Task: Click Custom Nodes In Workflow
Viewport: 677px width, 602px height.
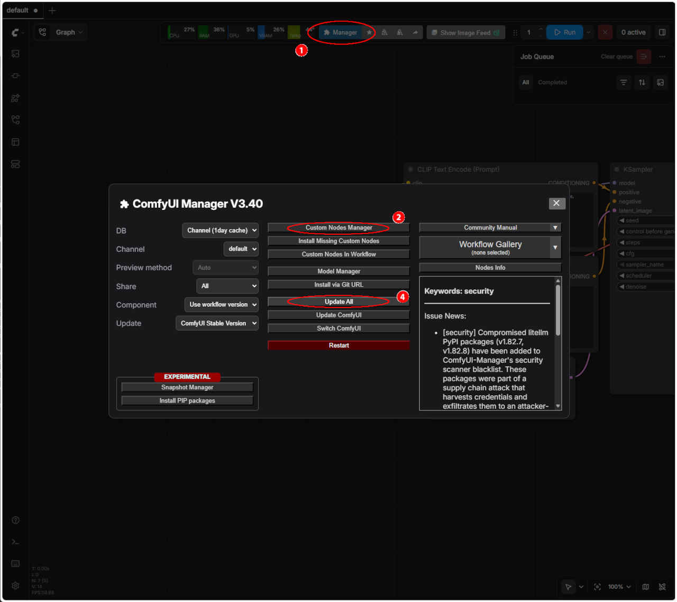Action: click(x=338, y=254)
